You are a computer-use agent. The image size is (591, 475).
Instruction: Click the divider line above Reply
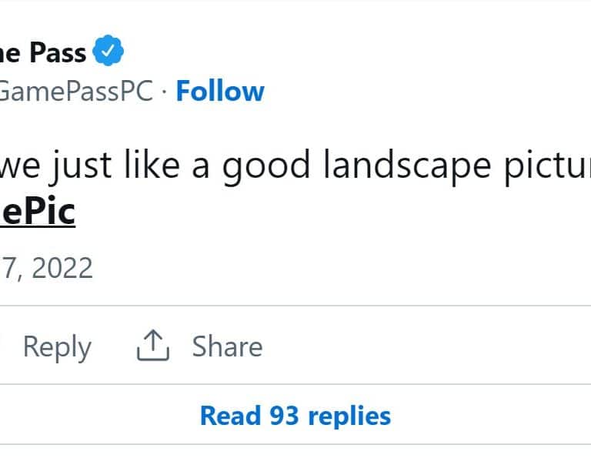click(295, 306)
